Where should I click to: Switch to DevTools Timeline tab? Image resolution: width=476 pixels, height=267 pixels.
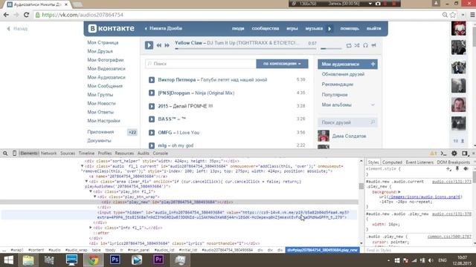point(86,154)
